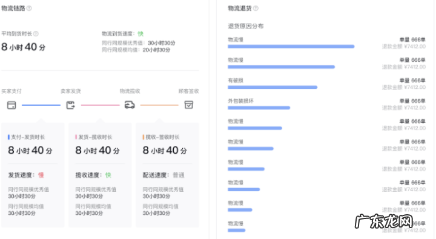
Task: Click 退款金额 ¥7412.00 in 外包装损坏 row
Action: click(404, 108)
